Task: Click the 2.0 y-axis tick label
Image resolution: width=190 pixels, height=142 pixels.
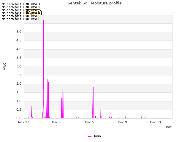Action: tap(19, 84)
